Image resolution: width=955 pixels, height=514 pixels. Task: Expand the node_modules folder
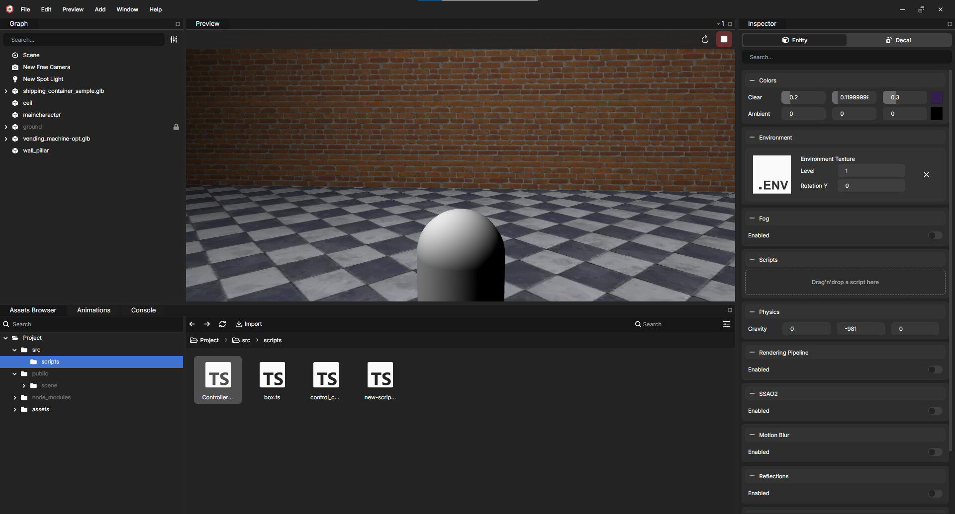tap(15, 397)
